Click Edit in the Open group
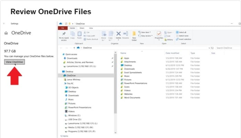 pyautogui.click(x=167, y=36)
